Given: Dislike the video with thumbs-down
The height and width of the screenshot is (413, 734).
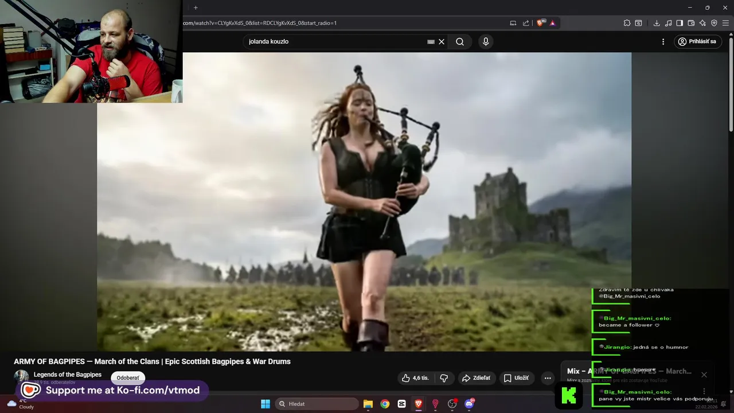Looking at the screenshot, I should coord(444,378).
